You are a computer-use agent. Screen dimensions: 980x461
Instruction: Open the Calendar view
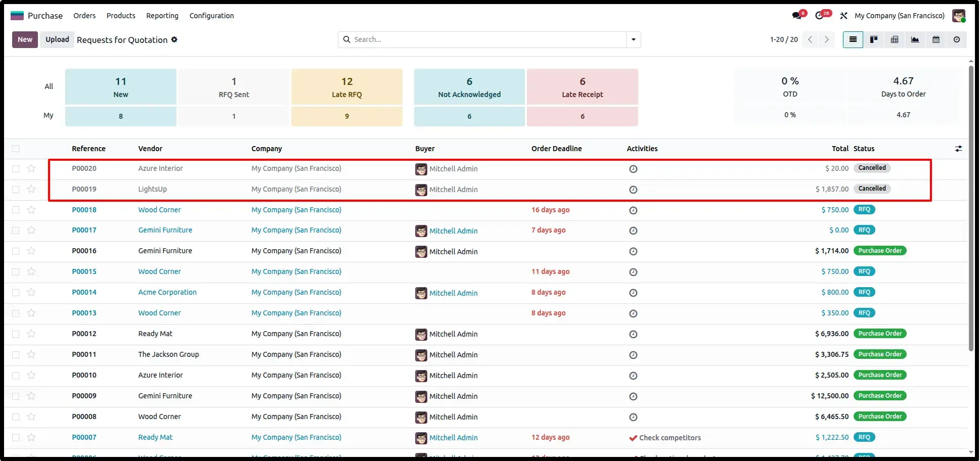936,39
